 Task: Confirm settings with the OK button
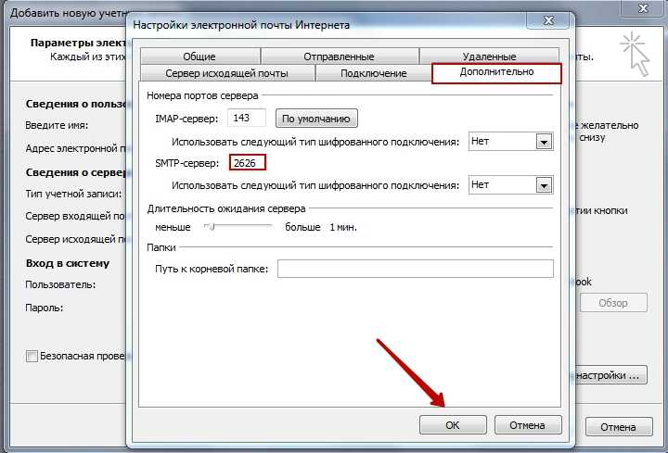click(x=453, y=425)
